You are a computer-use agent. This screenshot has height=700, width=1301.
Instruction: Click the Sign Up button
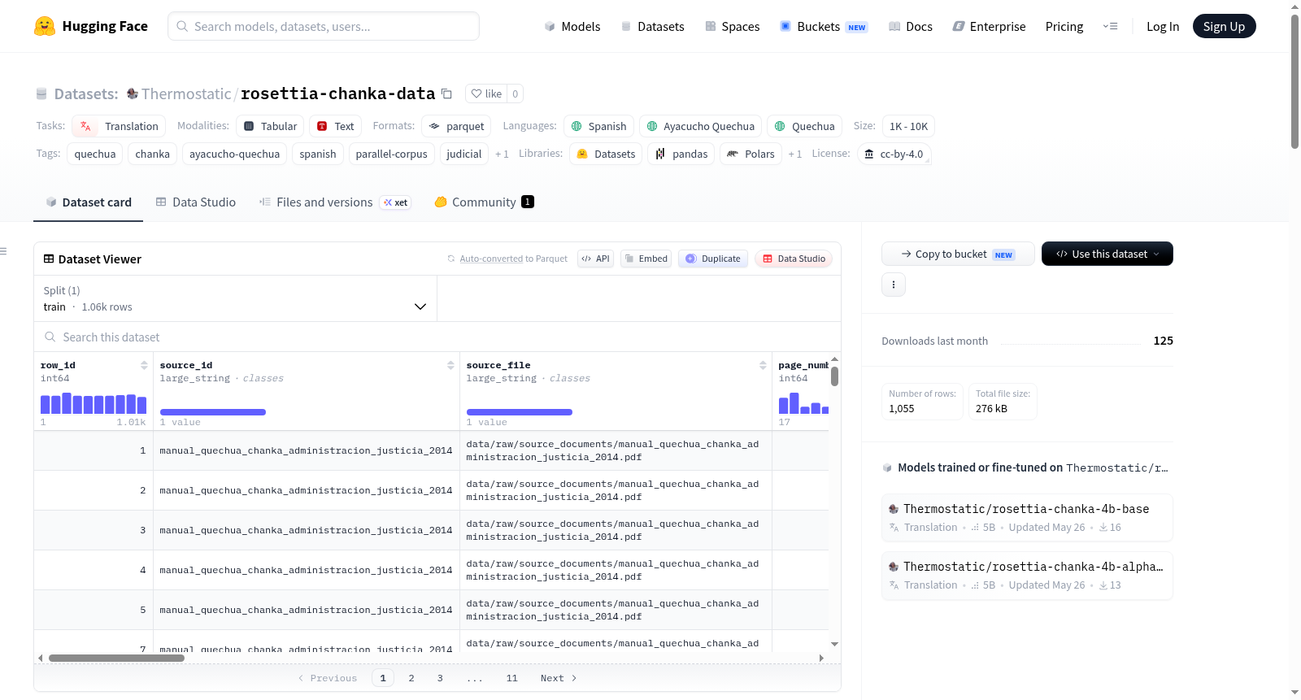[x=1225, y=26]
